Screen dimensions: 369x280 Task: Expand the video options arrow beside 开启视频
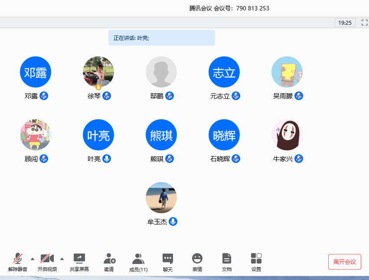coord(62,259)
